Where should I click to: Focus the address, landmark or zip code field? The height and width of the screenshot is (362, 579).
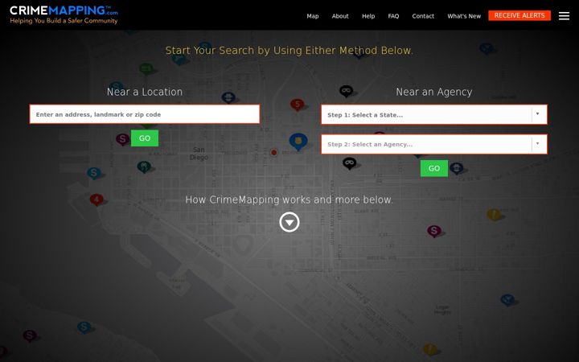pos(145,114)
